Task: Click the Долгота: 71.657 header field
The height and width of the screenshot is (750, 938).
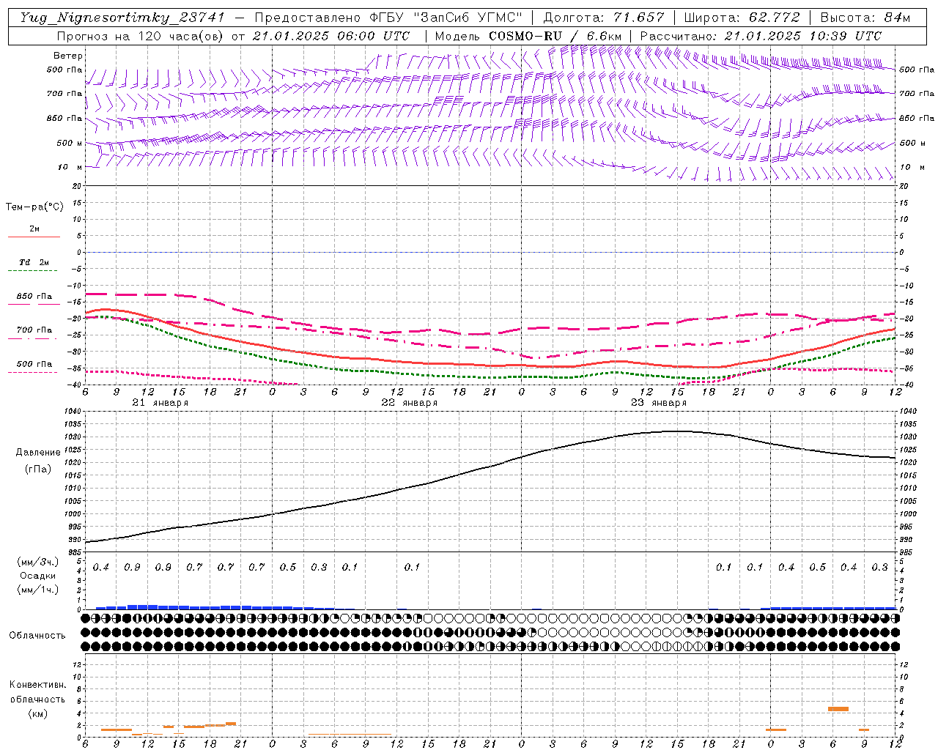Action: point(604,18)
